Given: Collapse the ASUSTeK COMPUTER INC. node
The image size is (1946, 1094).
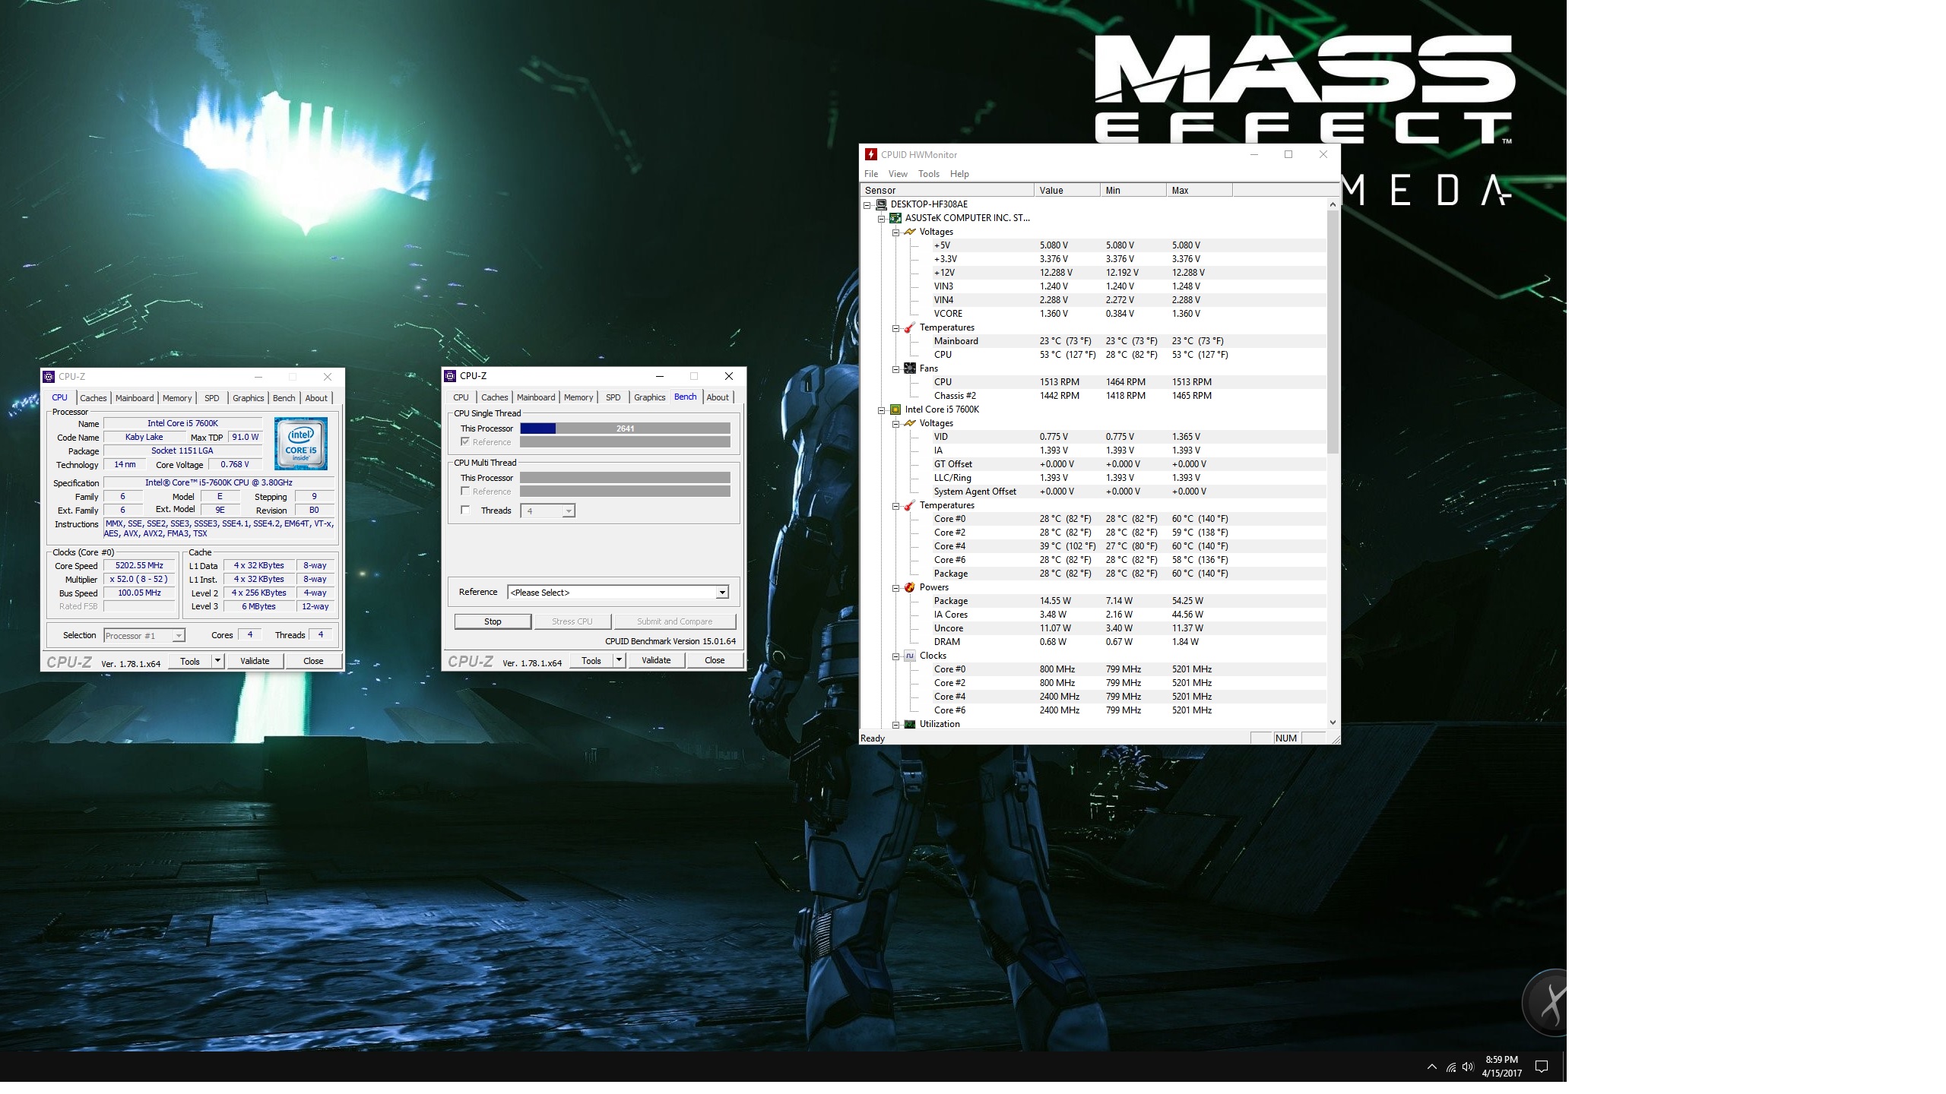Looking at the screenshot, I should 882,219.
